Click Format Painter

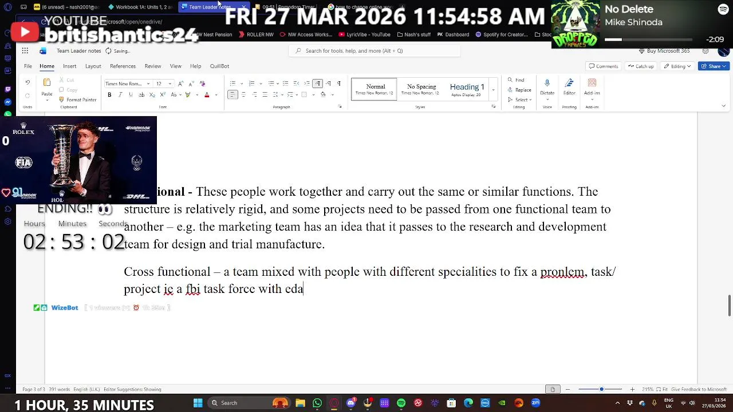(x=77, y=100)
